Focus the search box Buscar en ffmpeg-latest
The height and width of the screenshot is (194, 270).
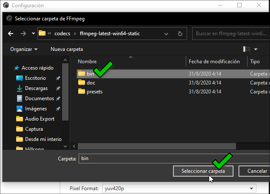(x=231, y=34)
